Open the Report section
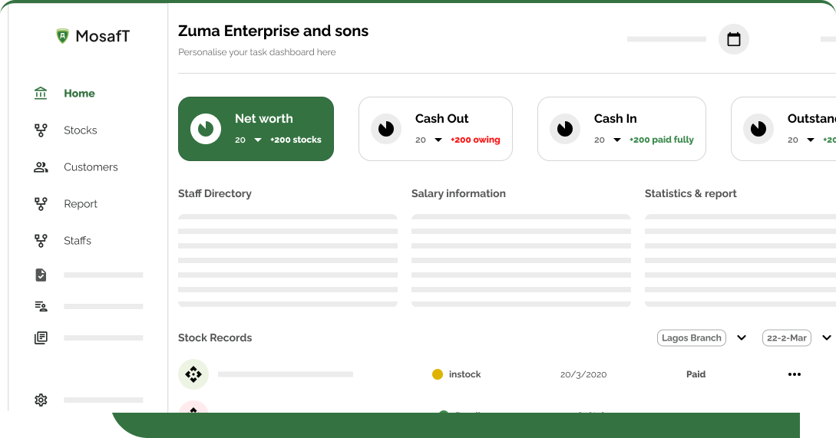Screen dimensions: 836x438 click(81, 203)
